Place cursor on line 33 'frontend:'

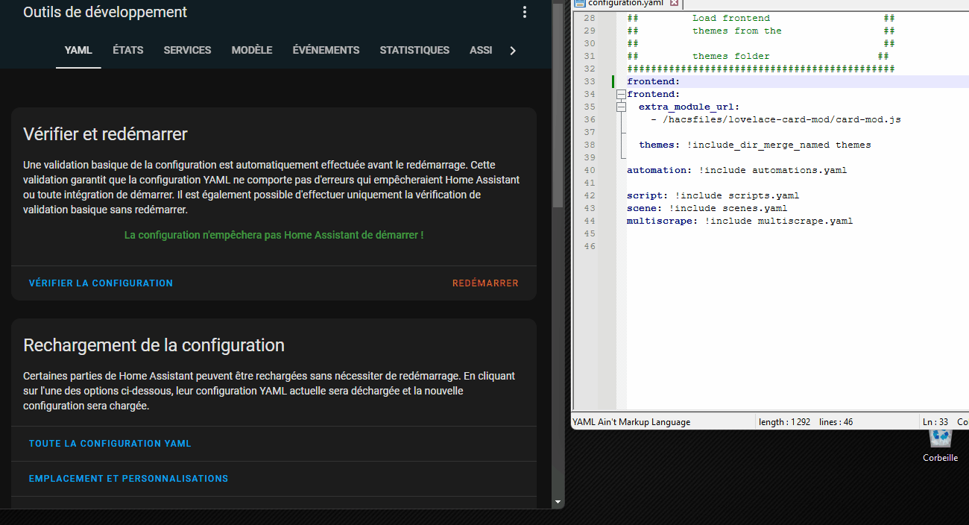[653, 82]
